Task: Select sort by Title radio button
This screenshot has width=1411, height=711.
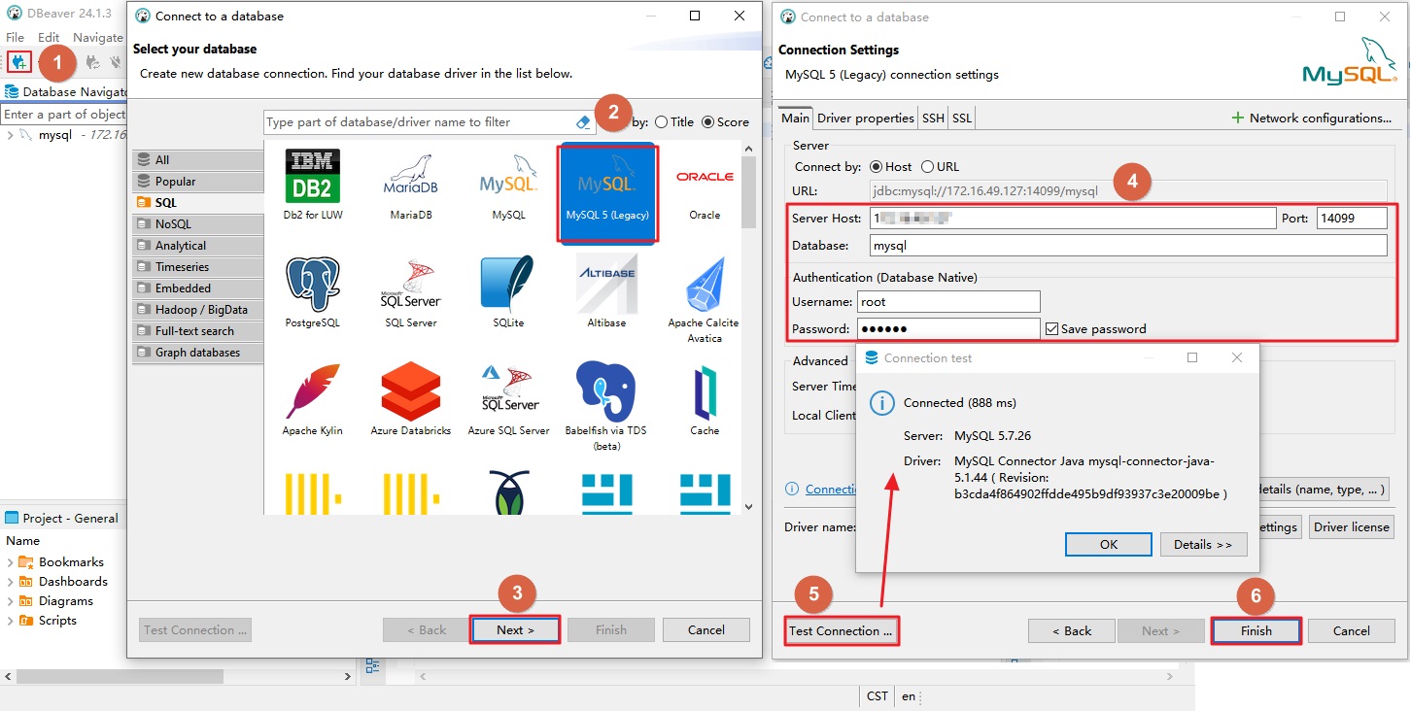Action: (x=662, y=122)
